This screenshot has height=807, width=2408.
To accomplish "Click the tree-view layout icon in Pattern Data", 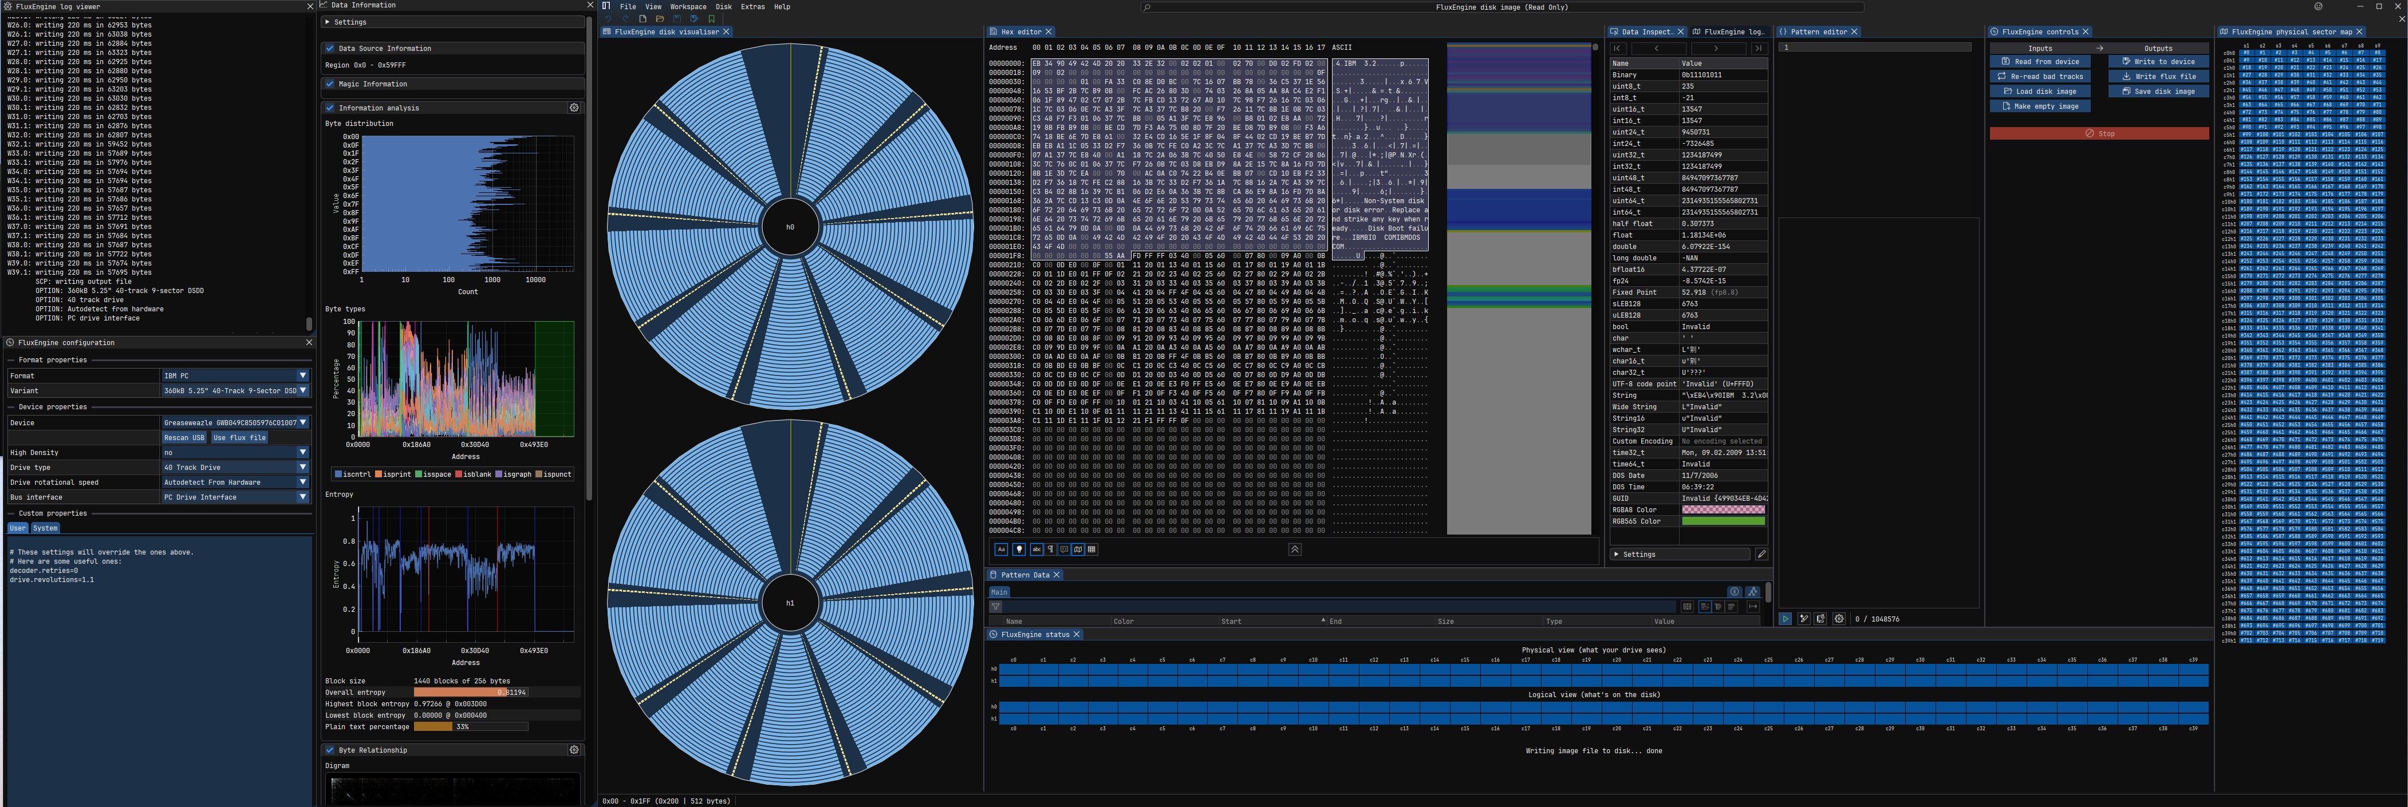I will tap(1718, 607).
